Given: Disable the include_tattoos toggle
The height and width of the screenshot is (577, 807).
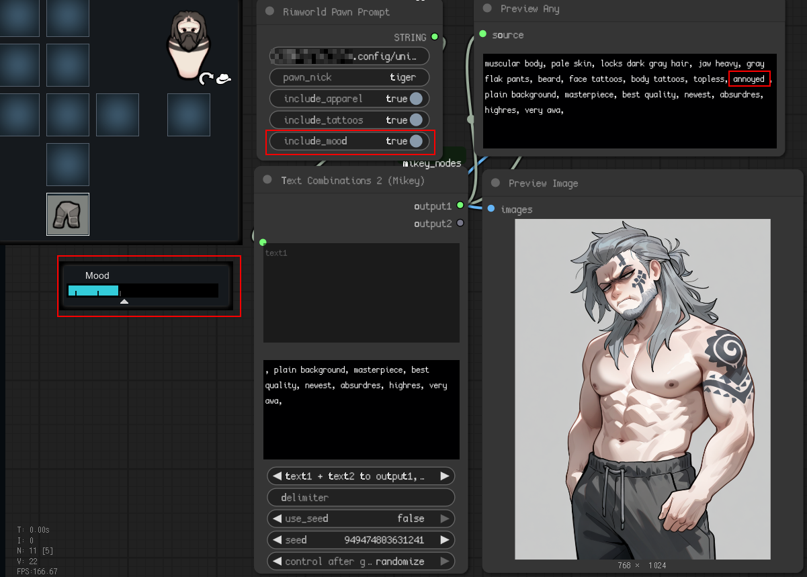Looking at the screenshot, I should [x=416, y=120].
